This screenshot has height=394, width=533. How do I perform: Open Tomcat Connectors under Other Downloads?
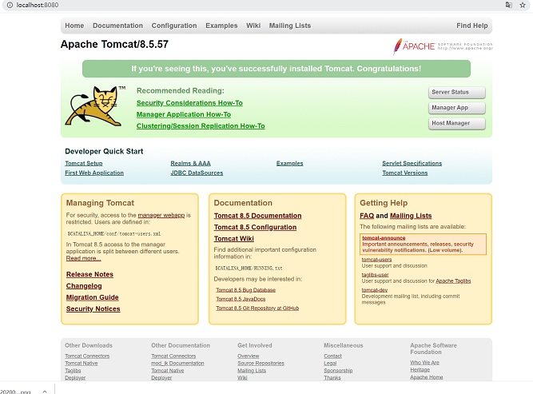[87, 356]
